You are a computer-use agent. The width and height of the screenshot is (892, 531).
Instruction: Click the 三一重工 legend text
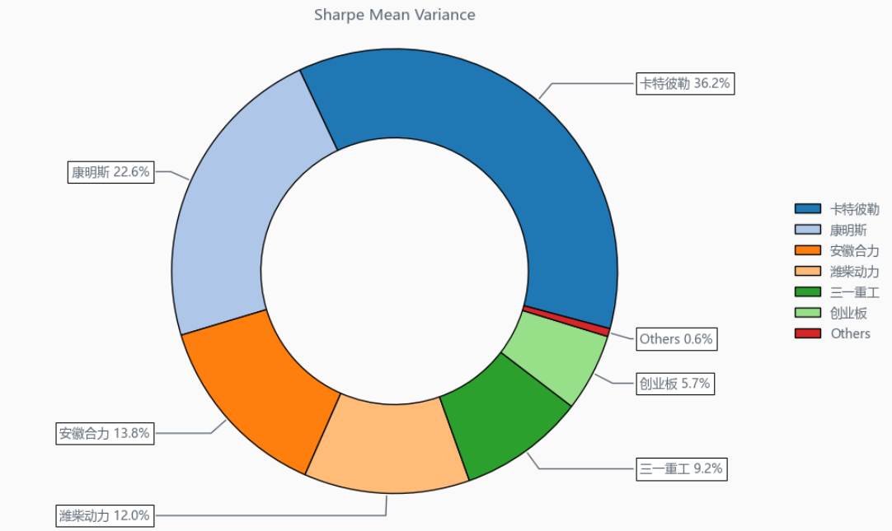[x=854, y=292]
